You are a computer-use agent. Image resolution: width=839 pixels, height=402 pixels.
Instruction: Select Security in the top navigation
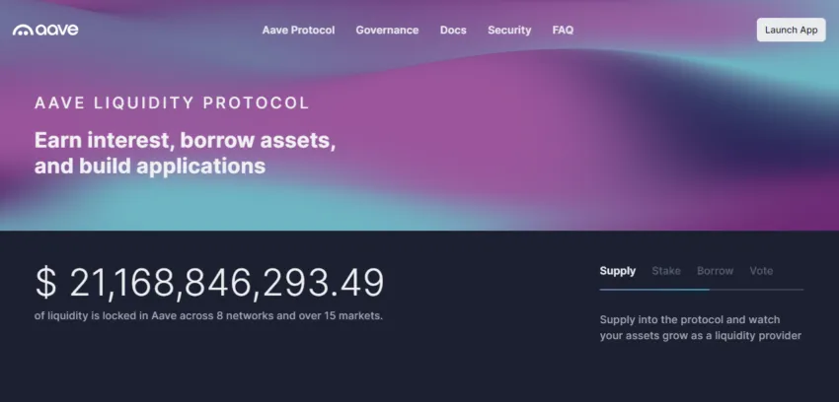[509, 31]
